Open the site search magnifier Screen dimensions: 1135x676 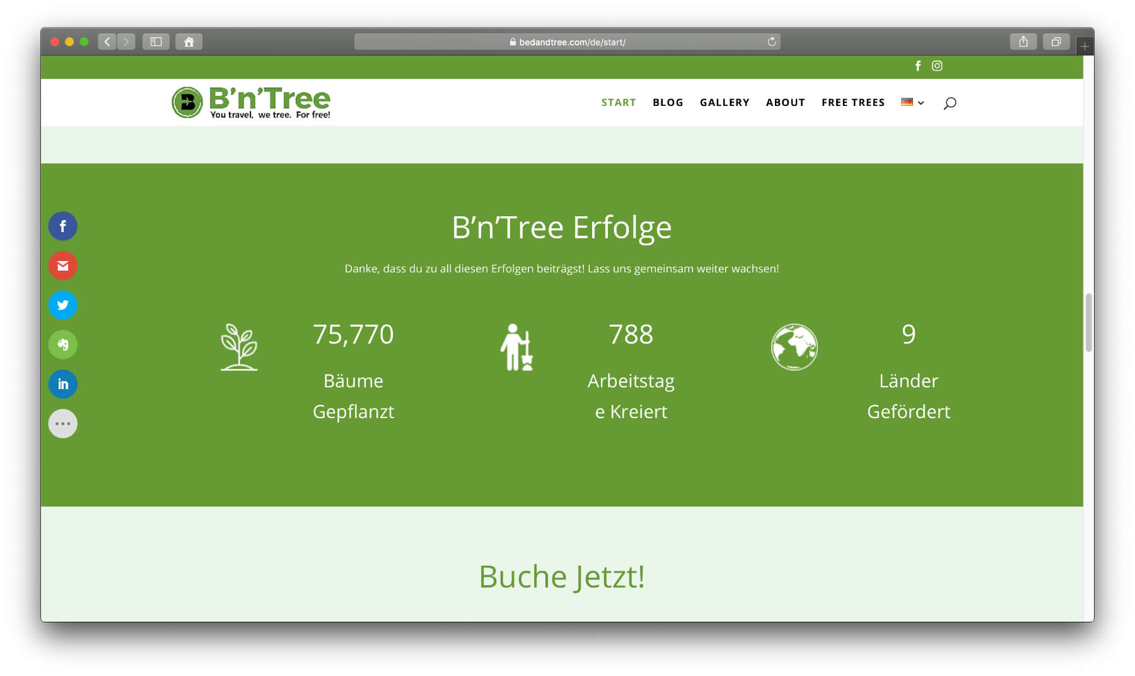pos(950,103)
